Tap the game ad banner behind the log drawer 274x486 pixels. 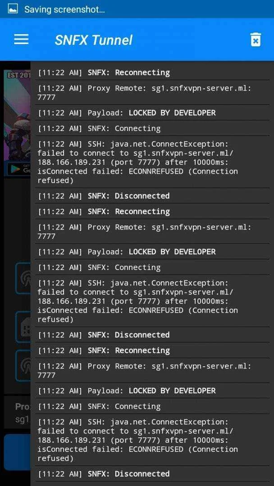click(x=17, y=123)
